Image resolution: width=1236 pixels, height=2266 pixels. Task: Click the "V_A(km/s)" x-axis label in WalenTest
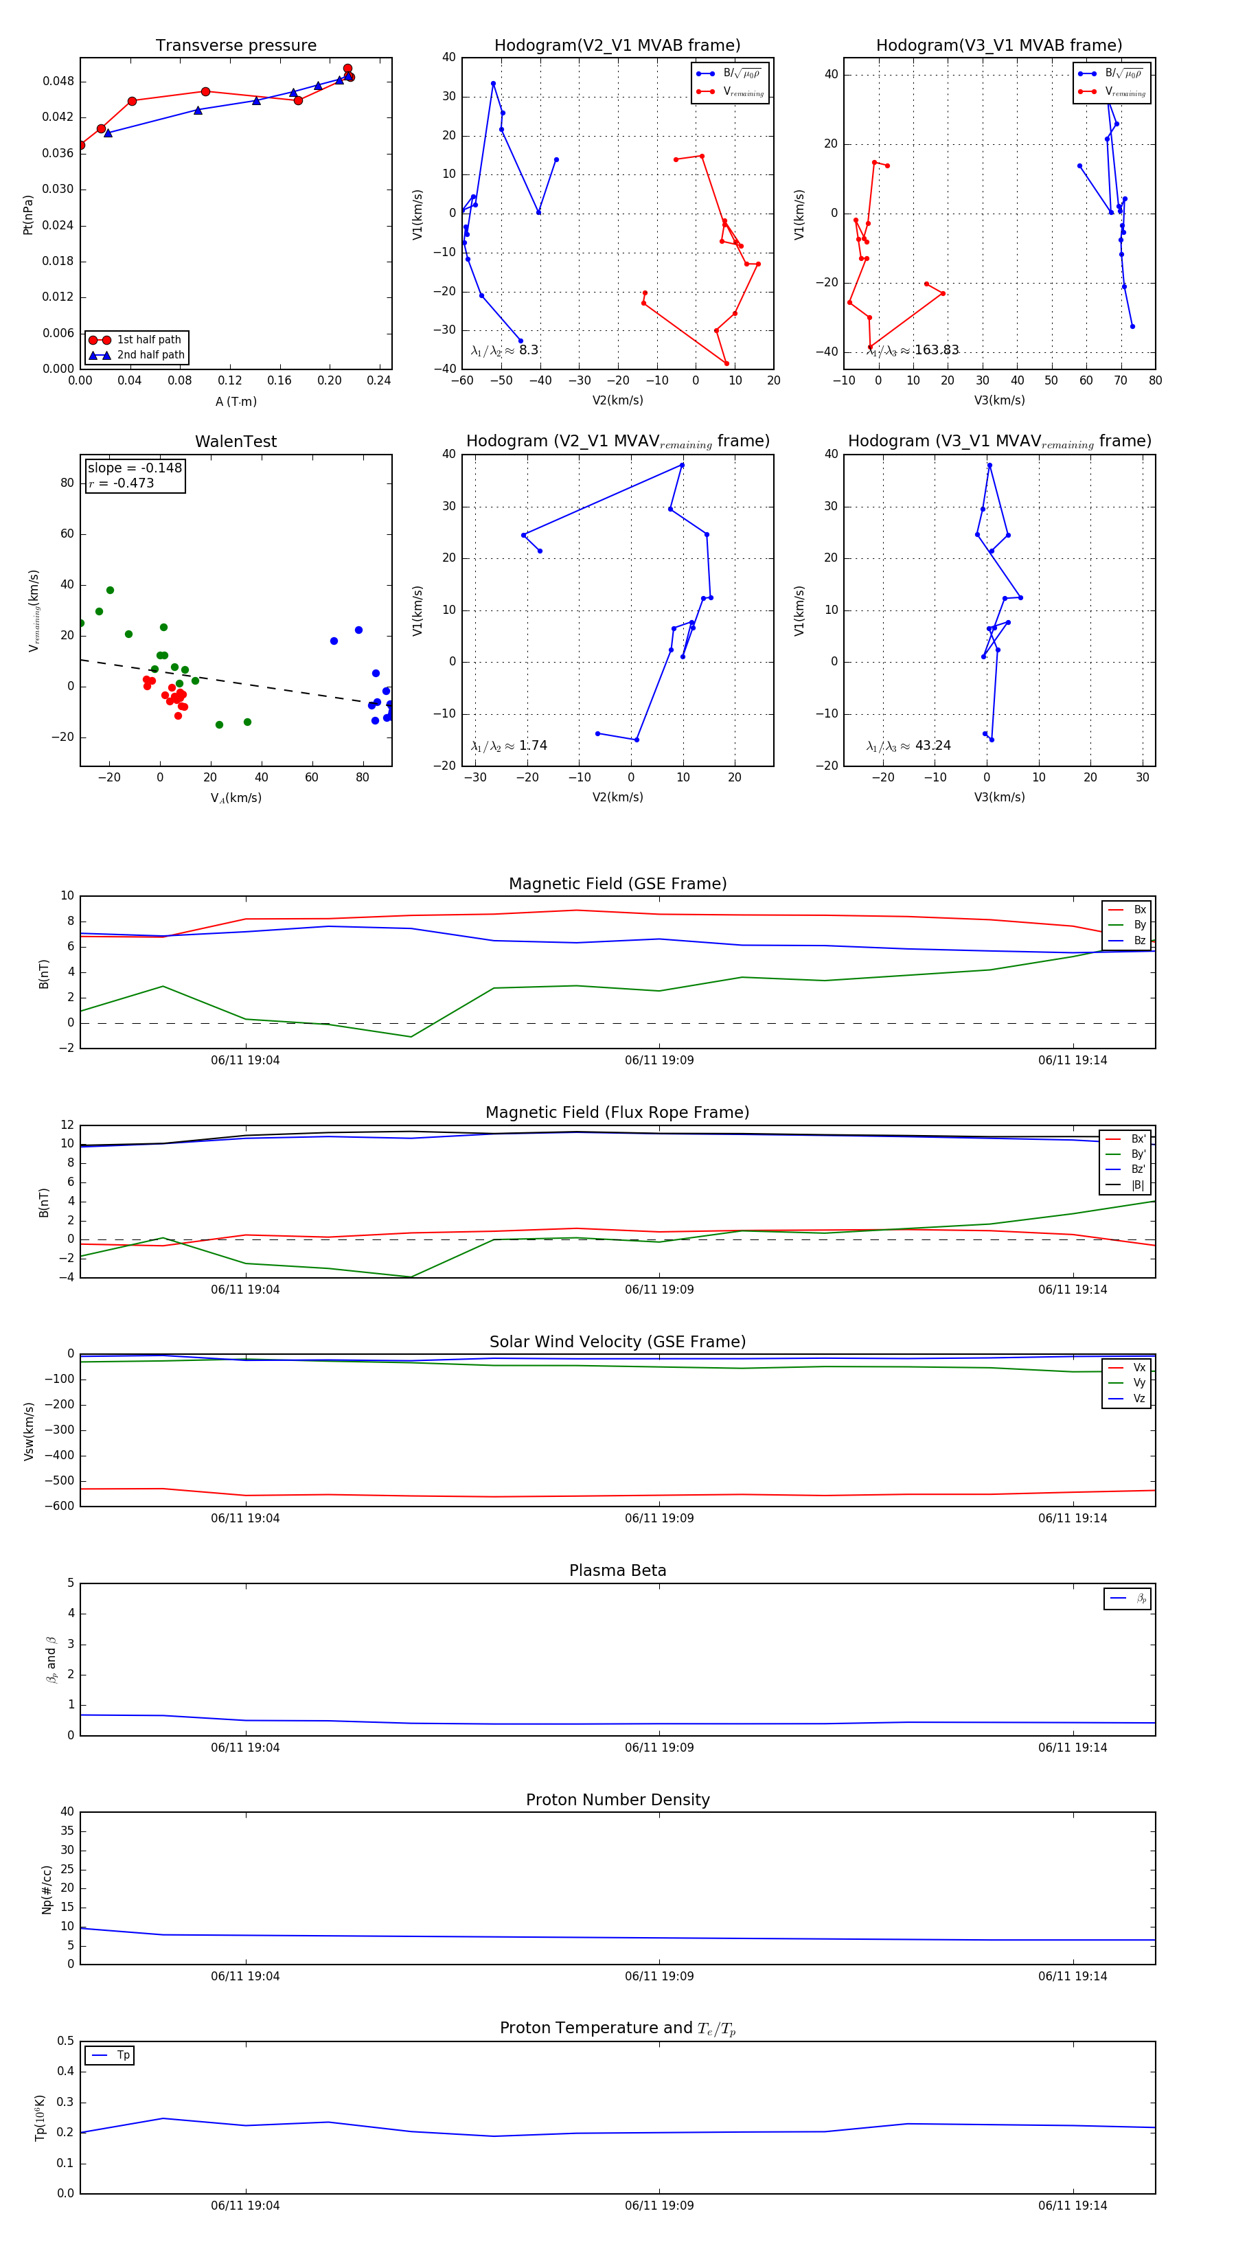coord(236,798)
